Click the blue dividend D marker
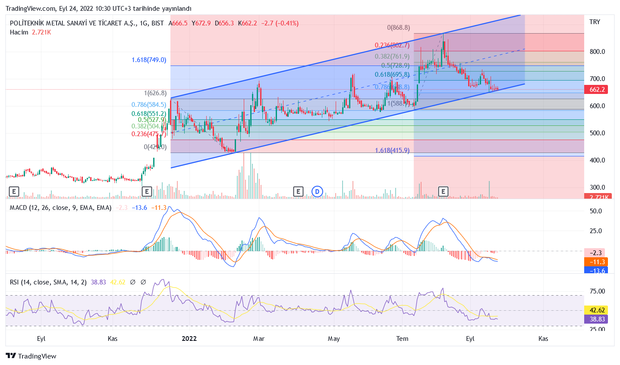The image size is (620, 365). click(x=317, y=191)
